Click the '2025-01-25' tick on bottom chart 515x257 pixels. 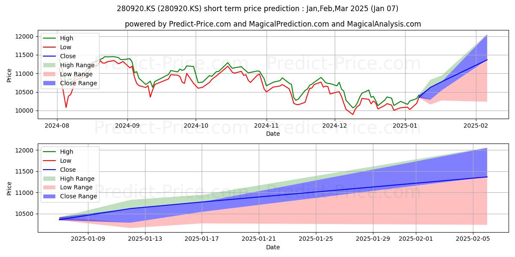click(x=316, y=239)
